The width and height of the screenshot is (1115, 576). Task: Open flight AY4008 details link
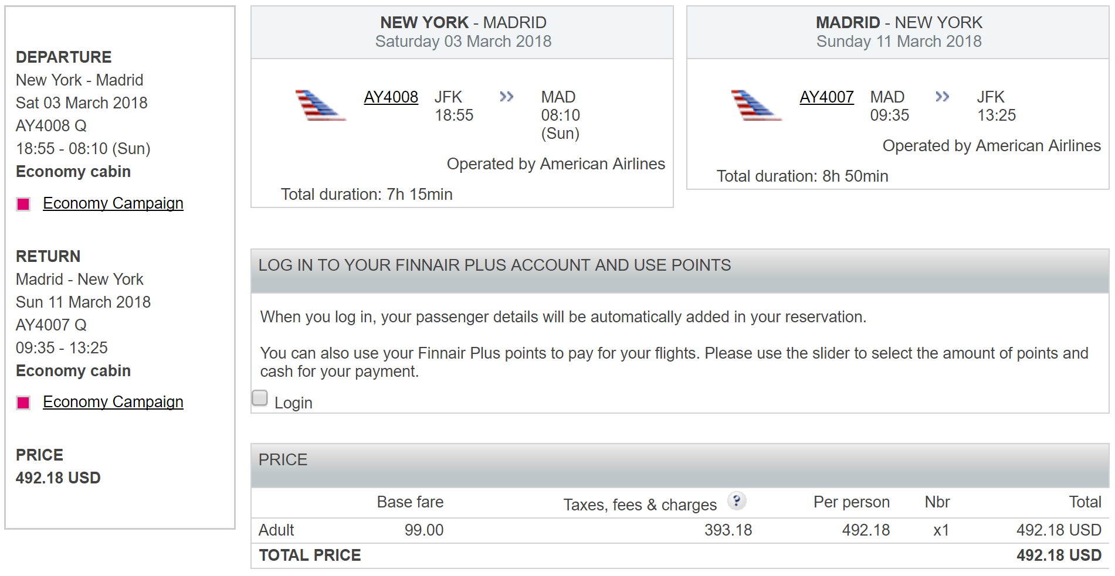pyautogui.click(x=391, y=97)
